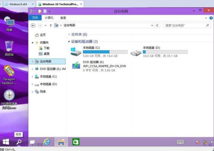Switch to the Windows 8 x64 VM tab
The height and width of the screenshot is (151, 214).
18,4
